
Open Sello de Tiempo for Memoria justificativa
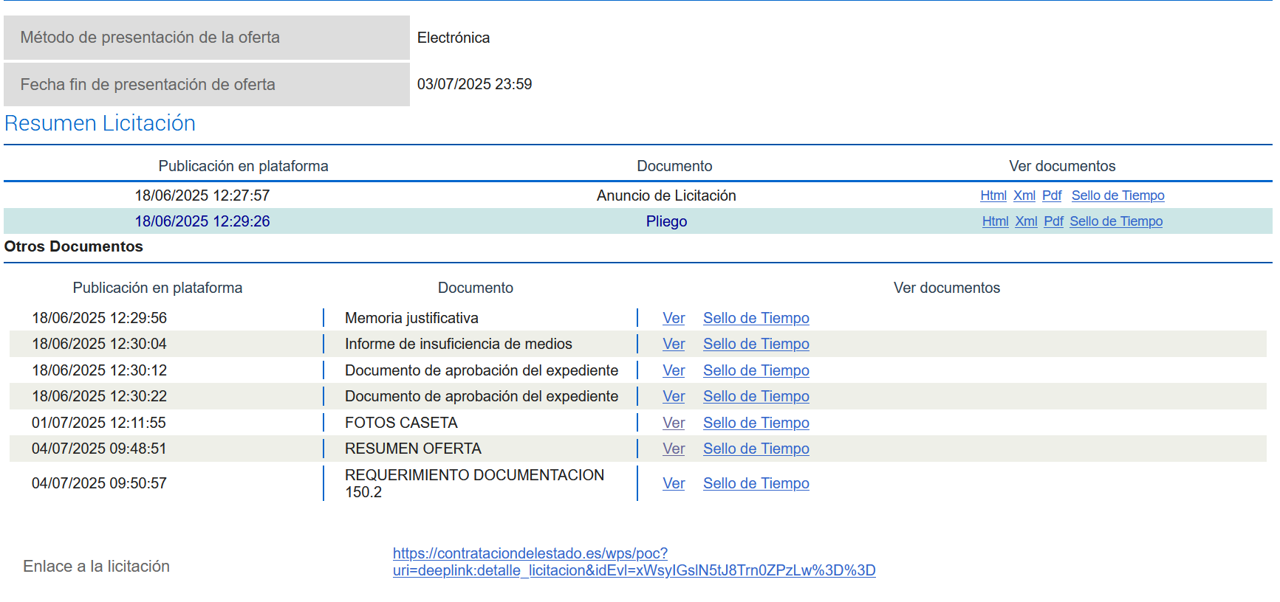pos(756,318)
